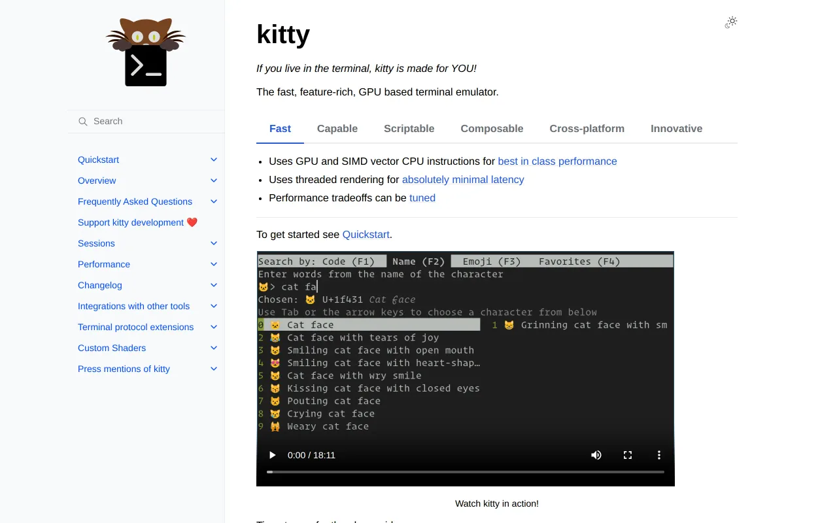The image size is (837, 523).
Task: Toggle the light/dark theme sun icon
Action: point(731,22)
